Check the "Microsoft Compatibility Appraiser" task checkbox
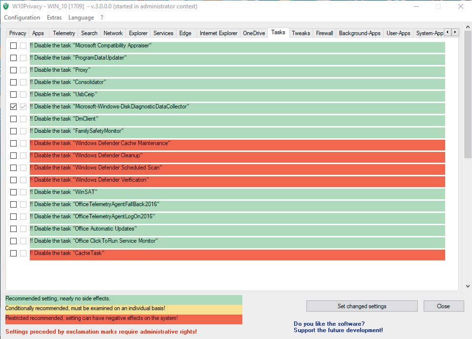The image size is (472, 339). pyautogui.click(x=13, y=45)
